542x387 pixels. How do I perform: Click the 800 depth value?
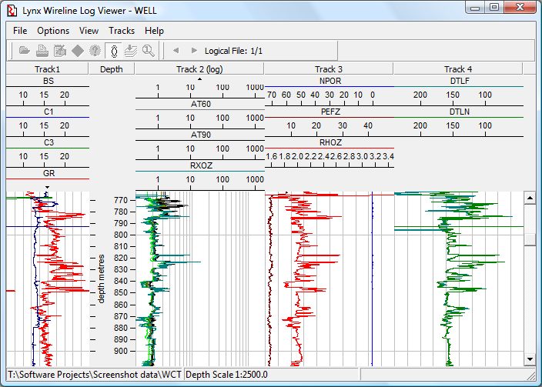click(121, 235)
